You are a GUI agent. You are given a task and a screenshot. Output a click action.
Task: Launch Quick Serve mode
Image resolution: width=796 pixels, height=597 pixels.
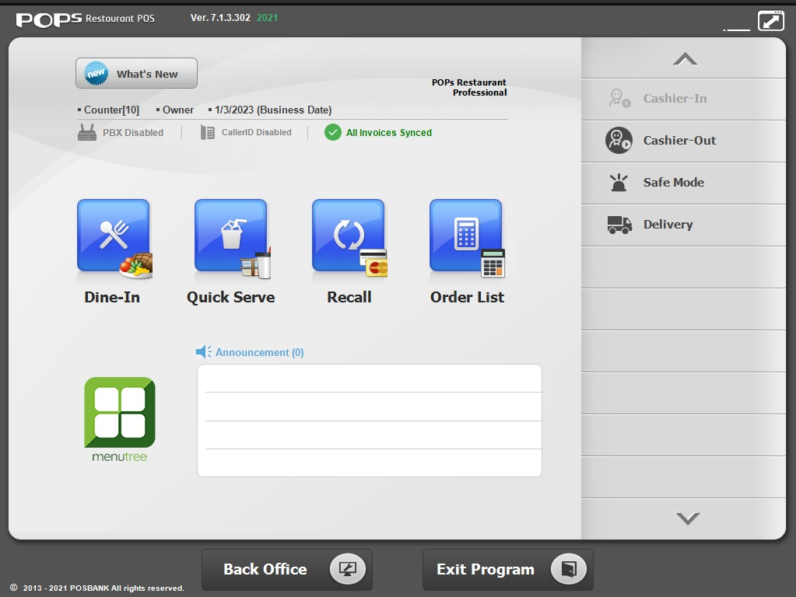point(231,237)
